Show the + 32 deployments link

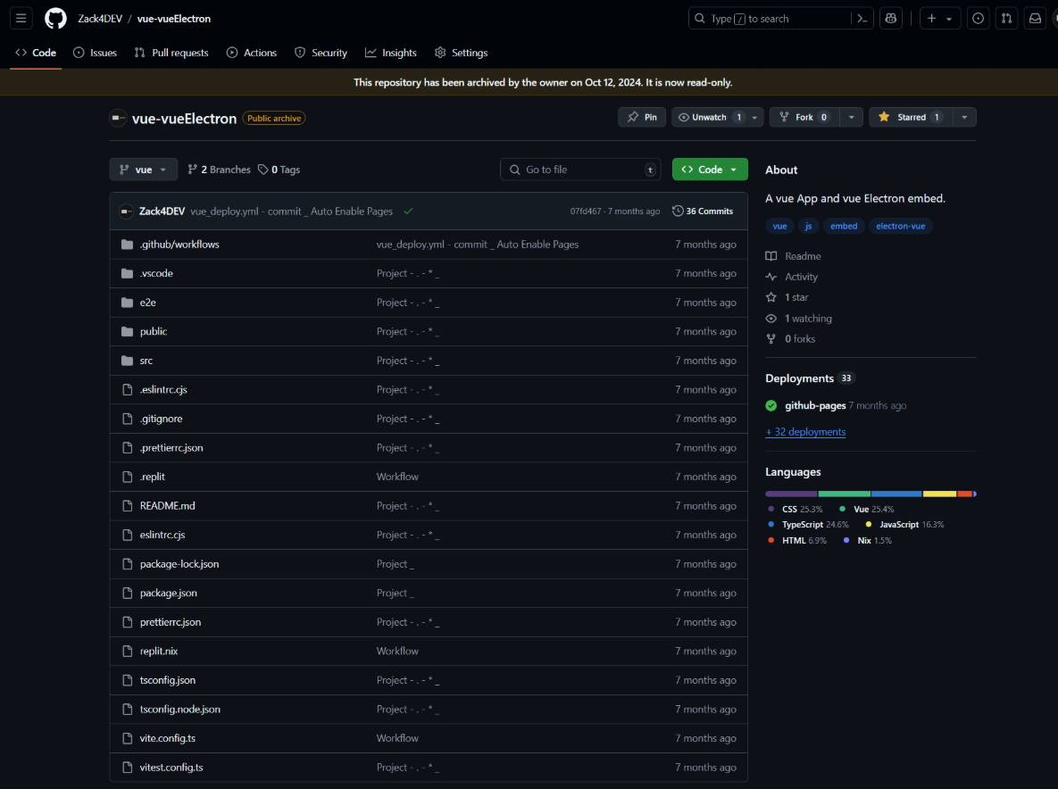point(805,432)
